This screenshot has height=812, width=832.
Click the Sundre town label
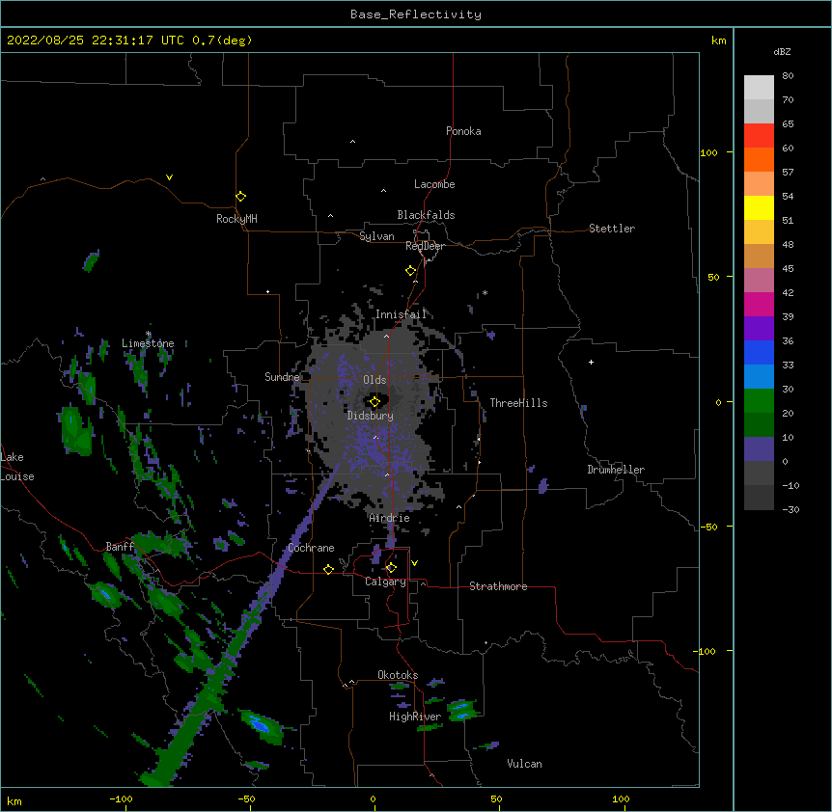coord(282,377)
